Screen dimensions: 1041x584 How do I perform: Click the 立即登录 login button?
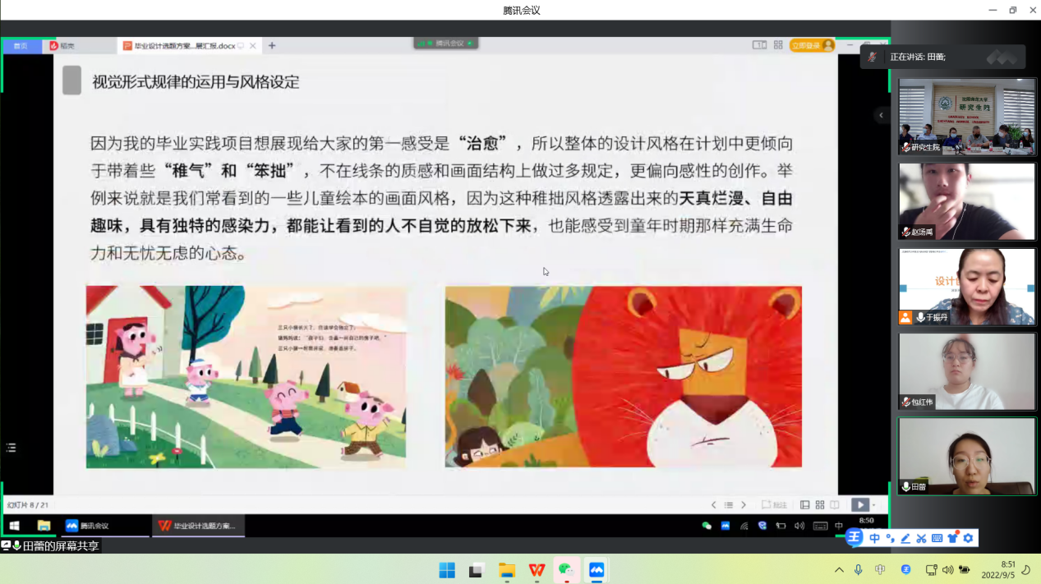(811, 45)
